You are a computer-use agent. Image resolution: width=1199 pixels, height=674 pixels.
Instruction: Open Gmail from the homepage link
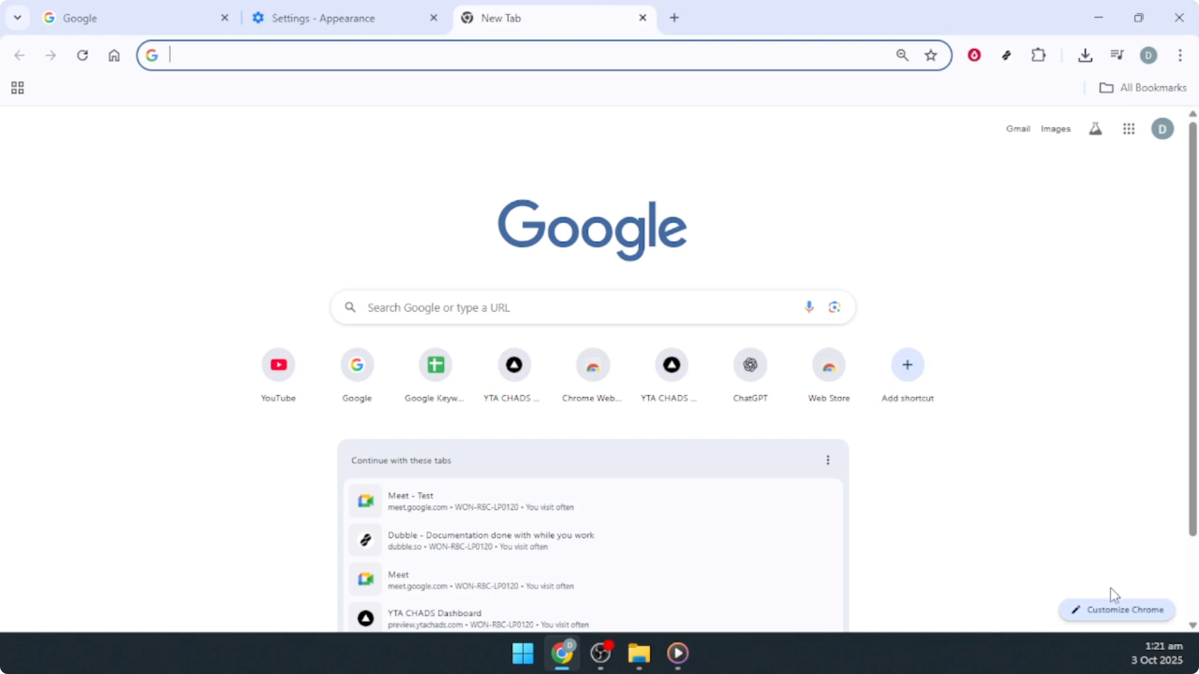click(1018, 129)
